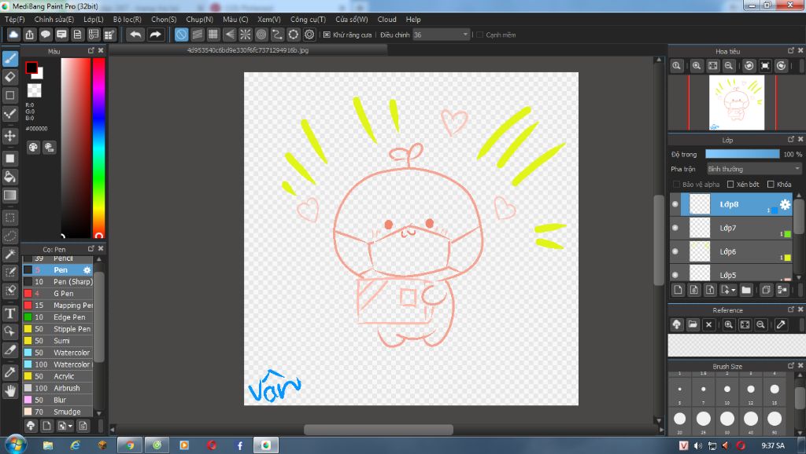
Task: Enable crisscross grid snap
Action: tap(213, 35)
